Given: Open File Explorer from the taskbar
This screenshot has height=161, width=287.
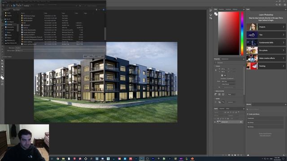Looking at the screenshot, I should coord(63,159).
